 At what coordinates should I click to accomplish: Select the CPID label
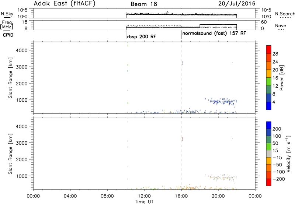8,35
